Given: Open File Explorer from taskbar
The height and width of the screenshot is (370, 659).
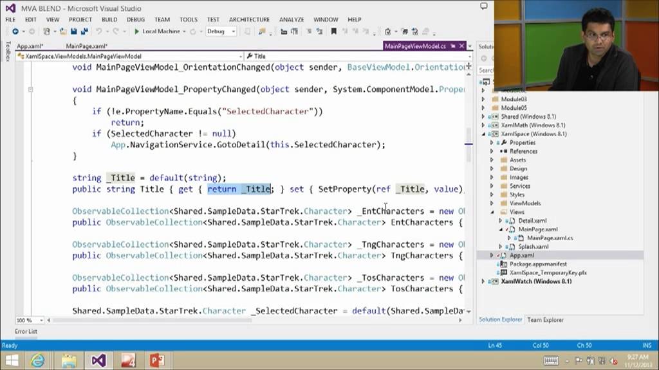Looking at the screenshot, I should tap(68, 360).
